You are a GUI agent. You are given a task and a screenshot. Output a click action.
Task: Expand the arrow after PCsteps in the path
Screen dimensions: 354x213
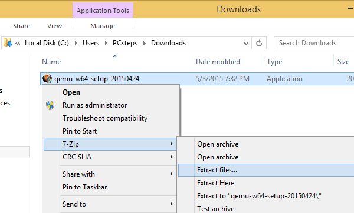145,43
